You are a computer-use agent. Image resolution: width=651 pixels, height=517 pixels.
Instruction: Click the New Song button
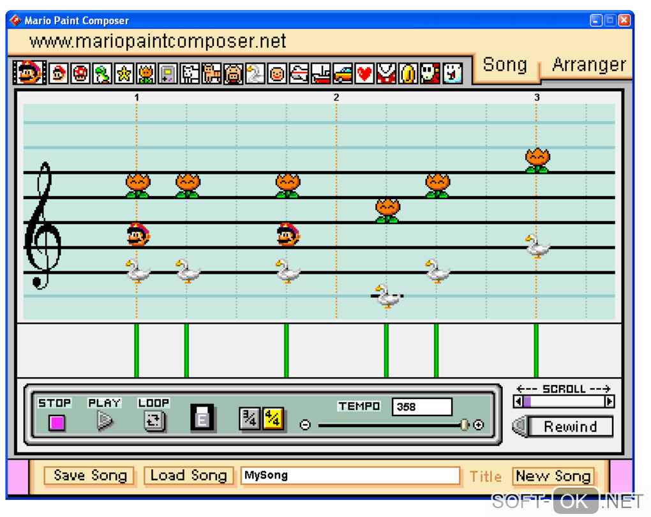(553, 476)
